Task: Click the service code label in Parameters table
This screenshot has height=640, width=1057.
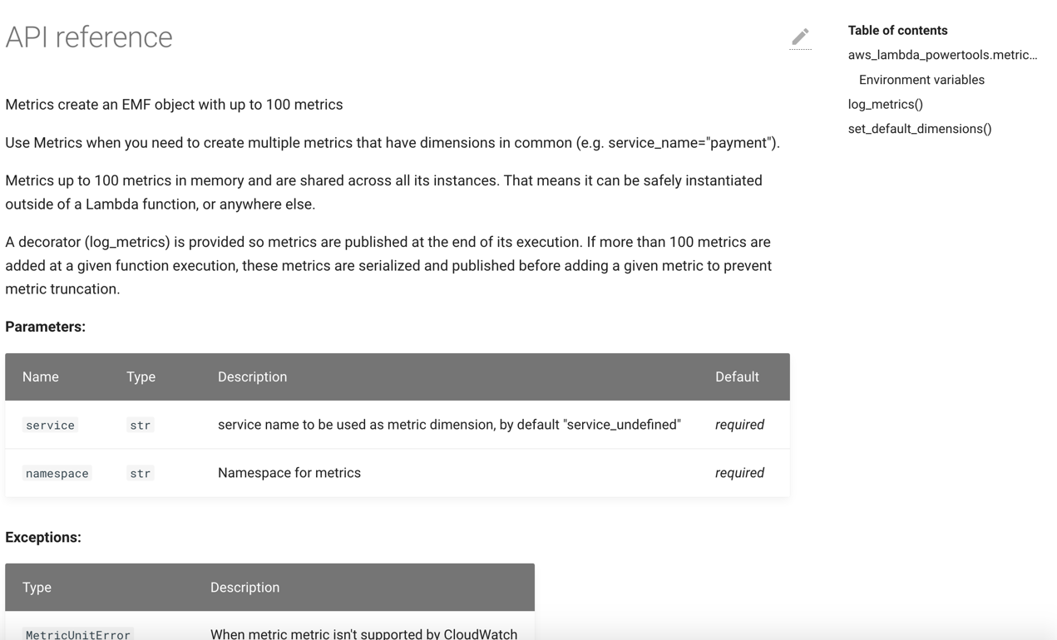Action: [49, 425]
